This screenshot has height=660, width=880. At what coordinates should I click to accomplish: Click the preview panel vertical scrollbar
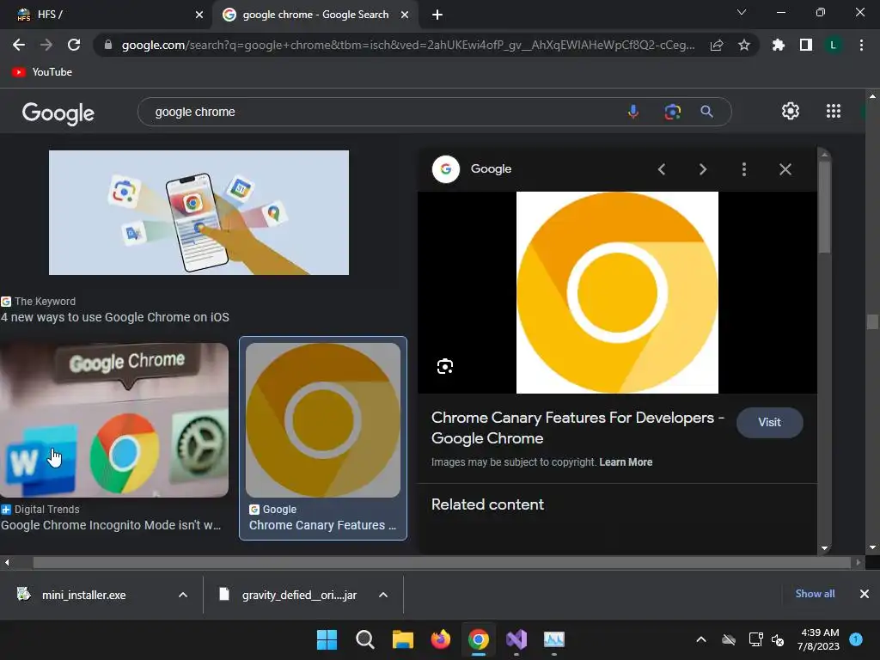click(824, 208)
